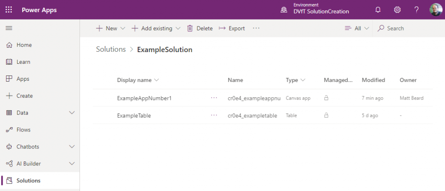Open ExampleAppNumber1 canvas app
This screenshot has height=191, width=445.
click(144, 99)
